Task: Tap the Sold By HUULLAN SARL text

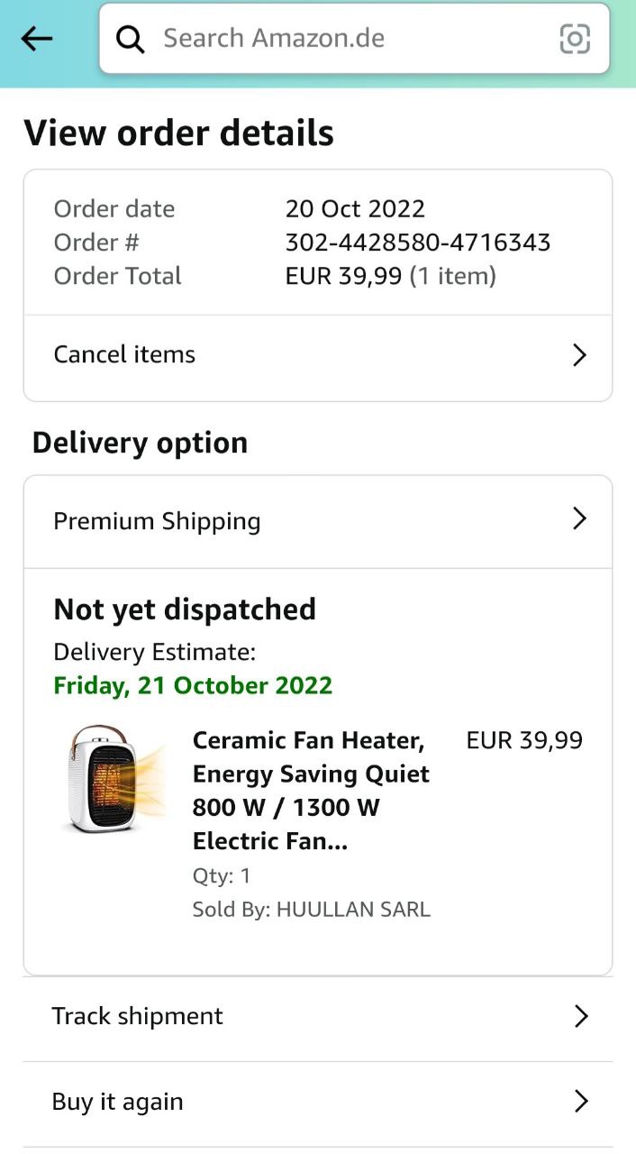Action: 312,910
